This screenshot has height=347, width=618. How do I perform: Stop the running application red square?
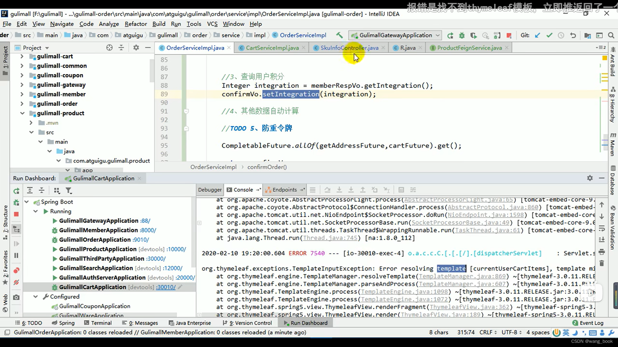pos(509,35)
